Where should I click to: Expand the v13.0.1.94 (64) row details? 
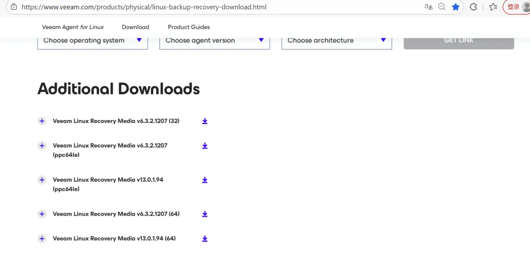coord(42,239)
